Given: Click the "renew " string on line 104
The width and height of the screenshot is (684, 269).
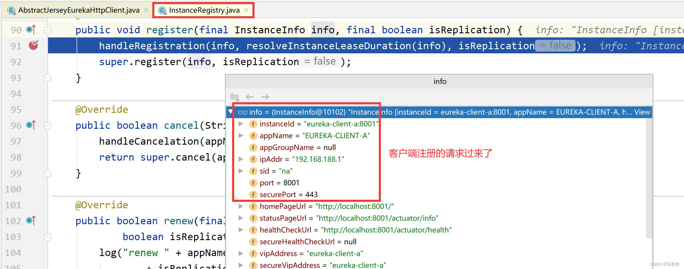Looking at the screenshot, I should 146,253.
